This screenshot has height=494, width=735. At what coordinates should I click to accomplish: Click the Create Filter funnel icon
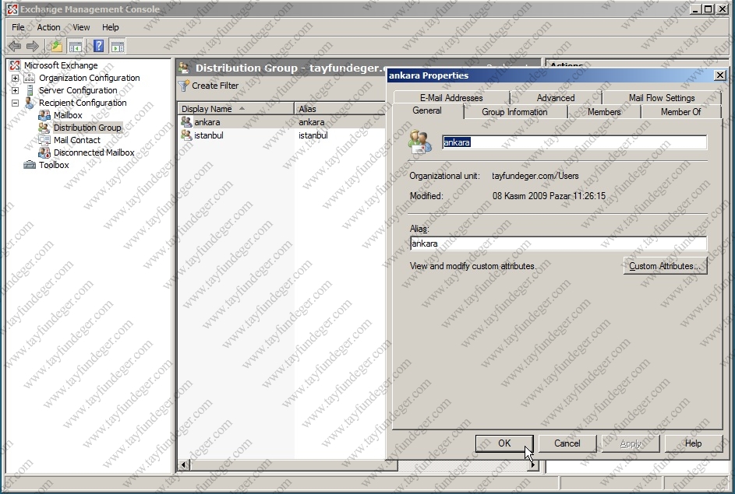(x=184, y=86)
